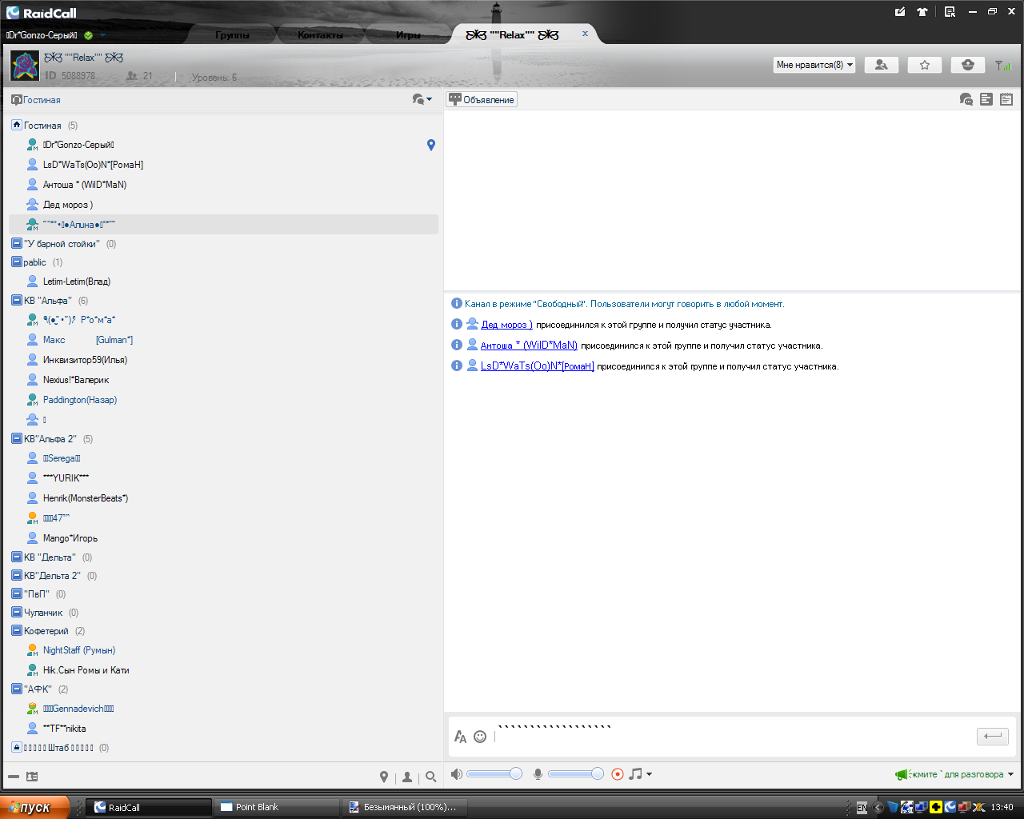Click the minus icon below channel list
This screenshot has width=1024, height=819.
14,777
